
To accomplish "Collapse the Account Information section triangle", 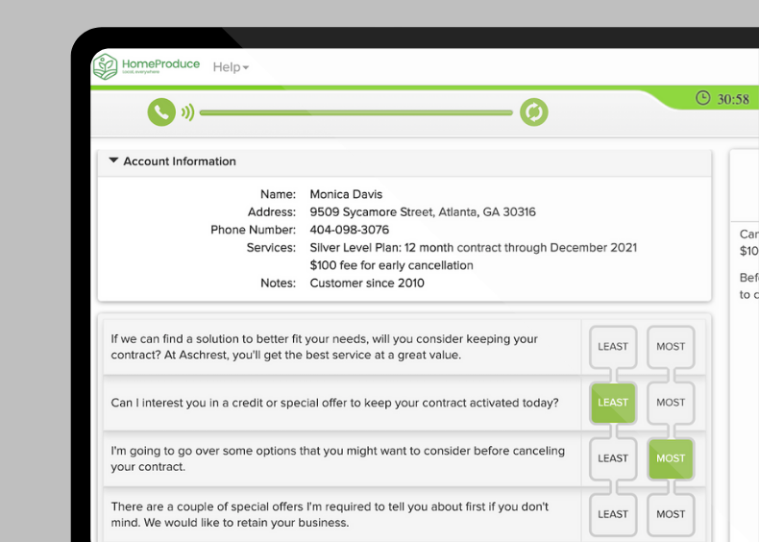I will click(113, 161).
